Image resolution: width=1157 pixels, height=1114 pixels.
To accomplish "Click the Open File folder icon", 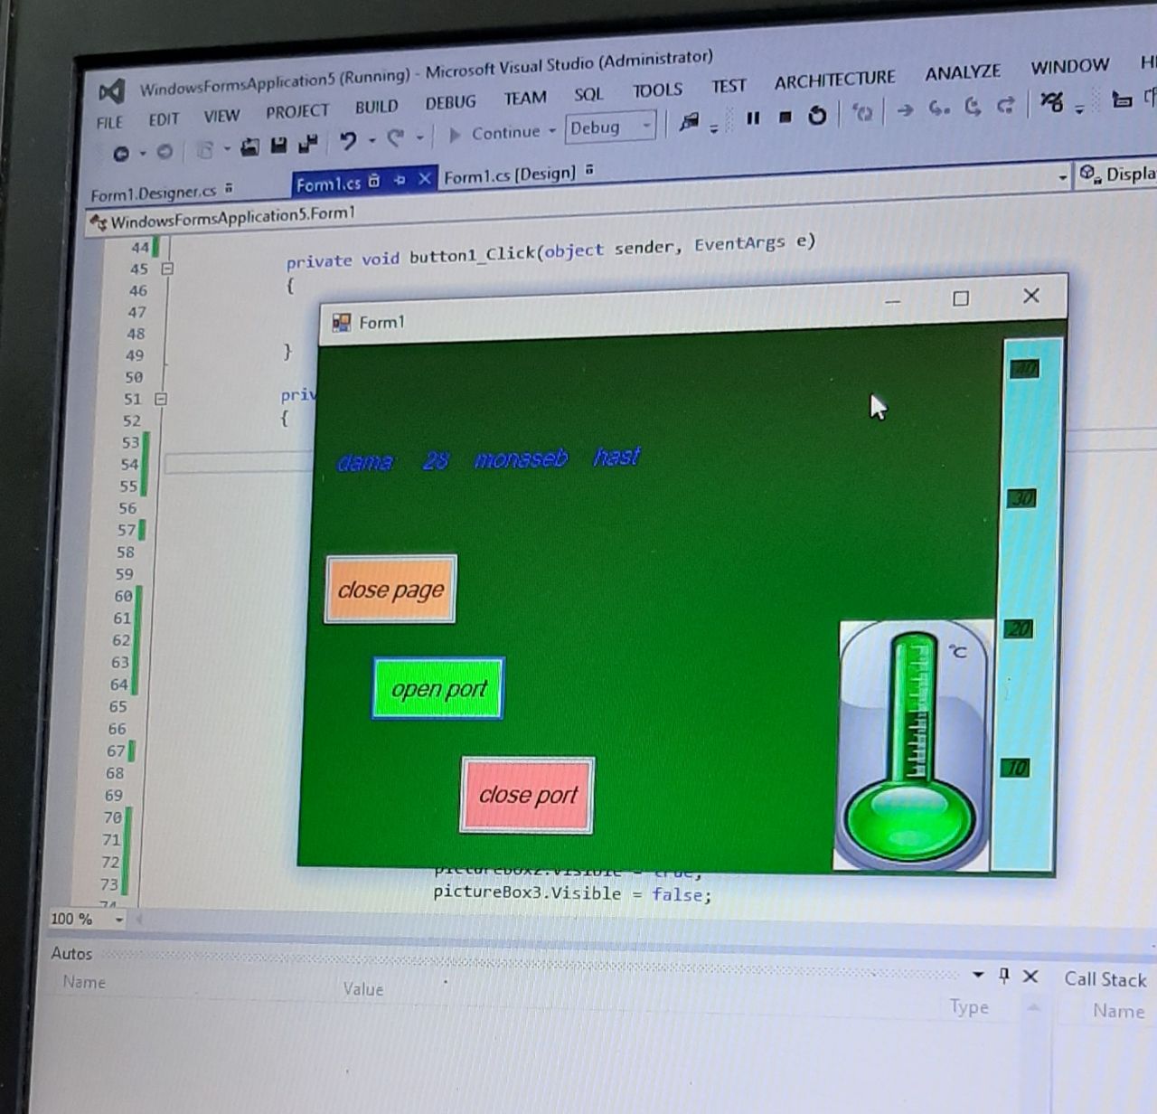I will tap(250, 146).
